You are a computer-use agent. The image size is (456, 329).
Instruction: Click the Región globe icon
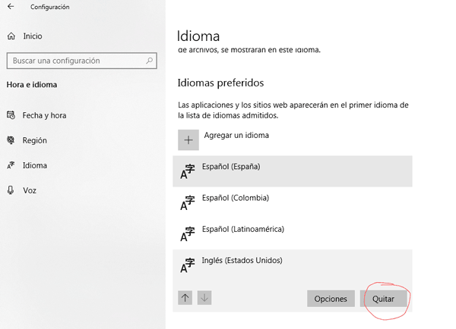tap(11, 140)
